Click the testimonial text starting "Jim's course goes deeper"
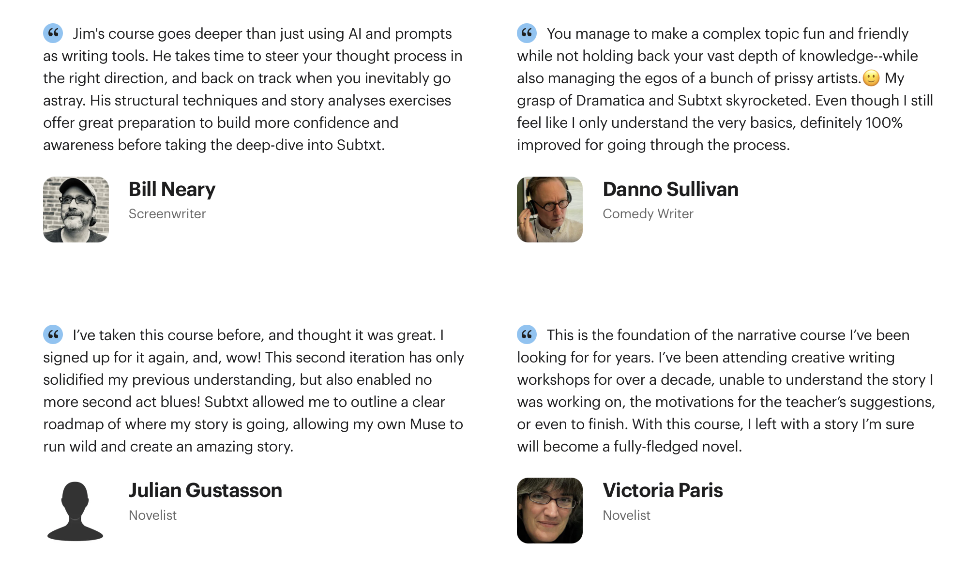This screenshot has width=967, height=573. click(253, 89)
